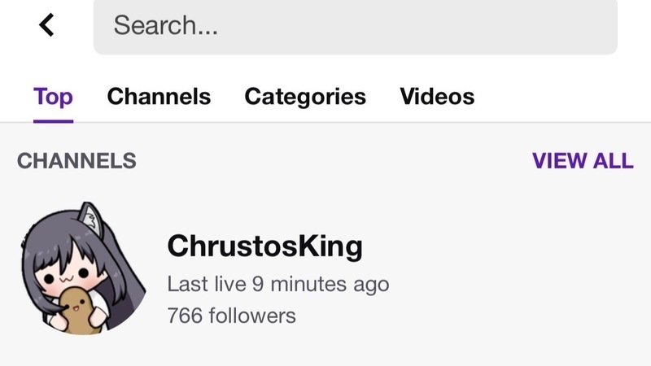Click the Search... placeholder text
The image size is (651, 366).
tap(165, 26)
